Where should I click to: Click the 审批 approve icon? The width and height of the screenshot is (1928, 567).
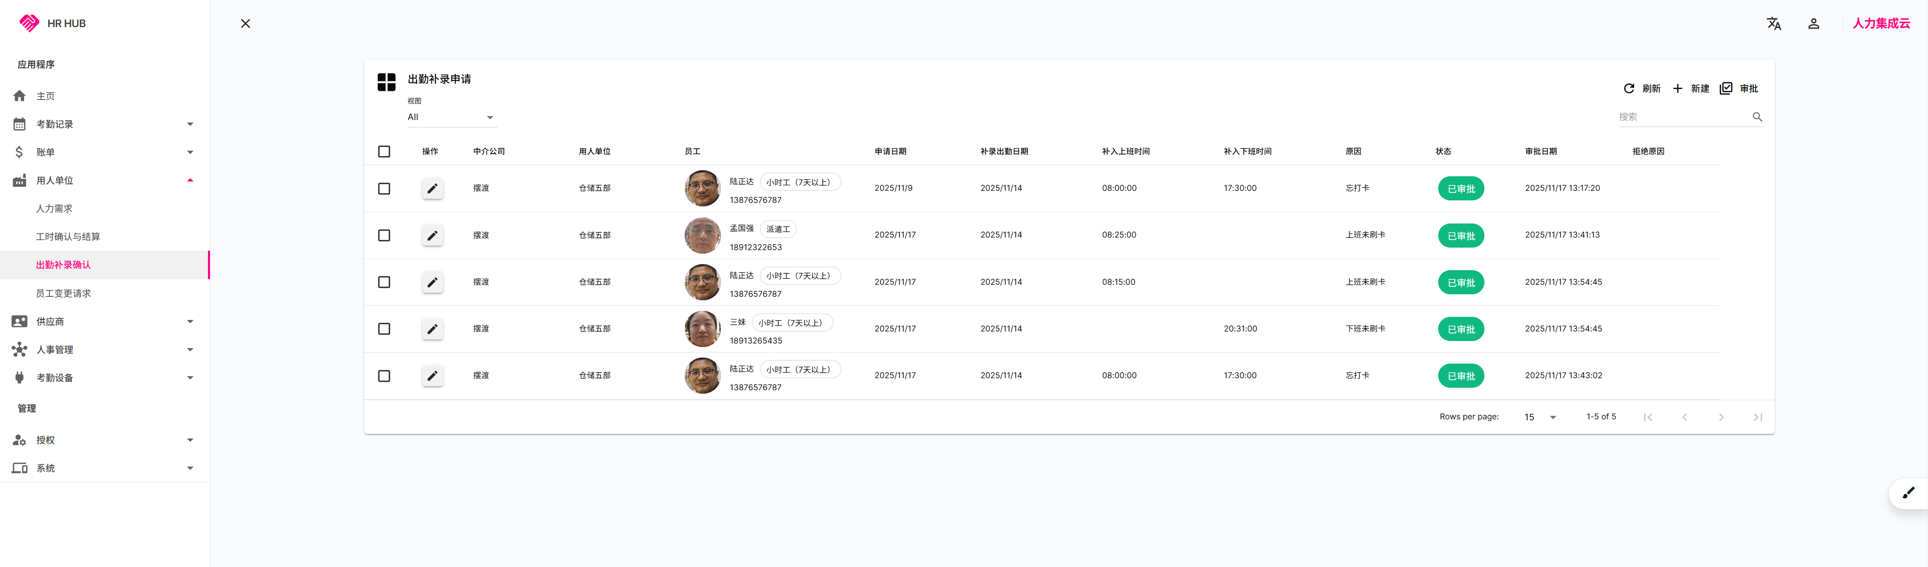click(1726, 88)
